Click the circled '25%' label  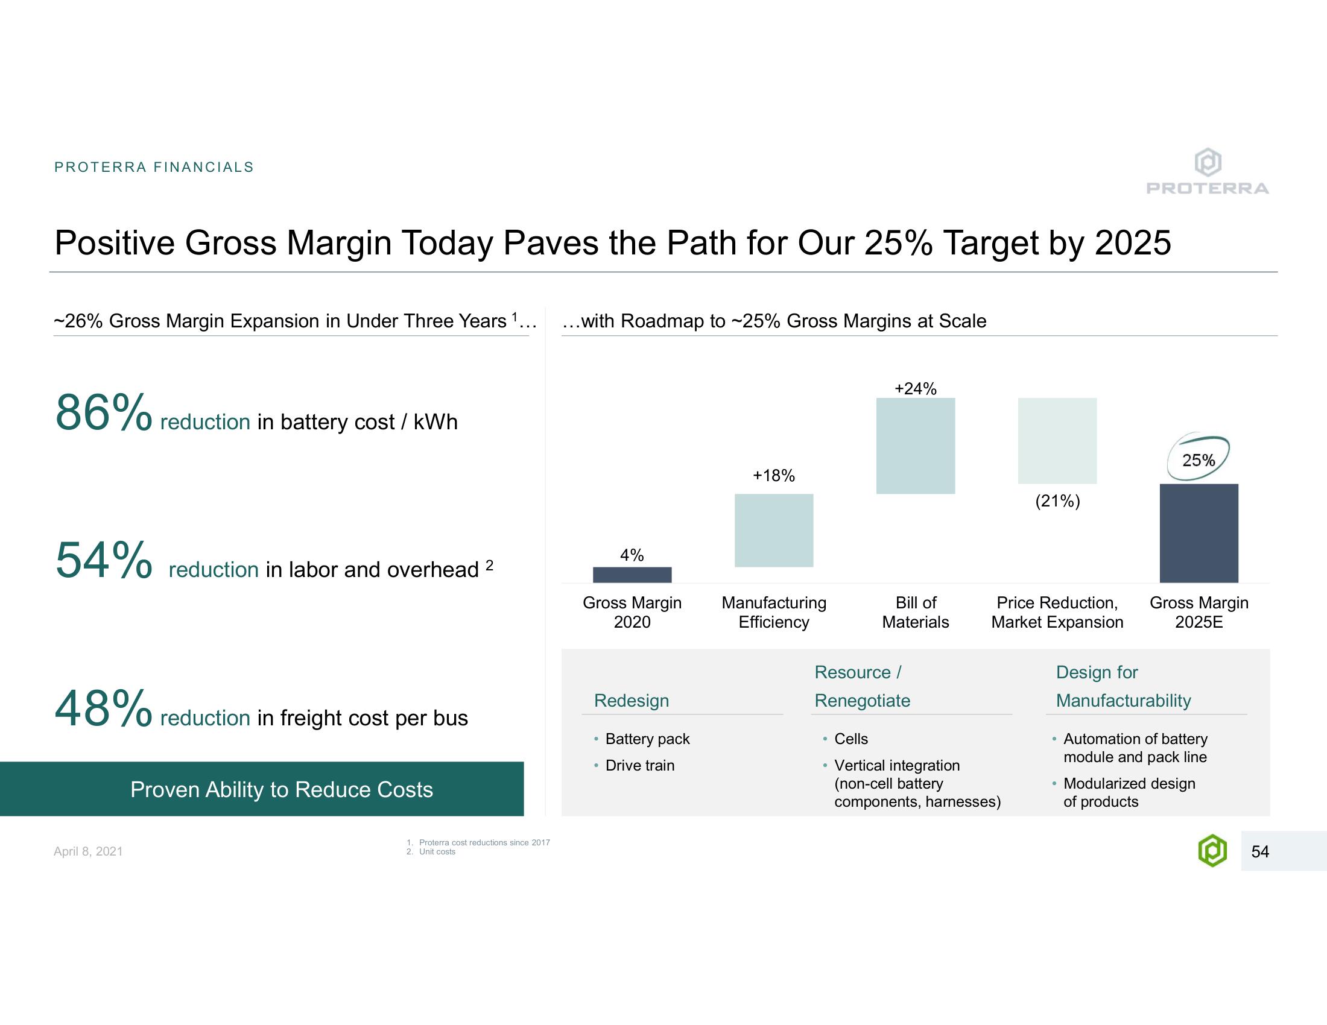(1198, 459)
